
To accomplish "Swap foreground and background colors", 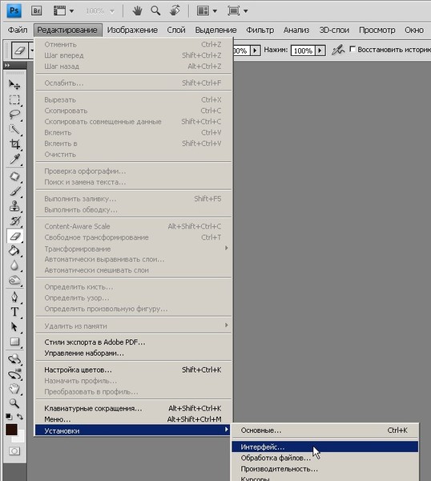I will (x=20, y=416).
